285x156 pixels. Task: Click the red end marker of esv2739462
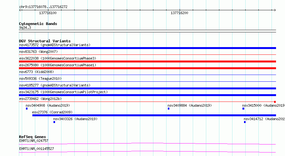tap(275, 102)
